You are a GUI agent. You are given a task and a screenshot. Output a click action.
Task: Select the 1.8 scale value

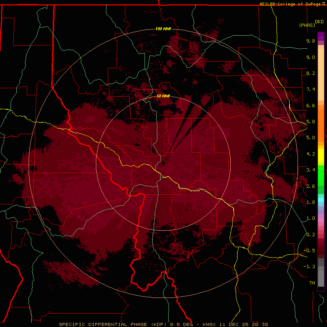point(311,202)
